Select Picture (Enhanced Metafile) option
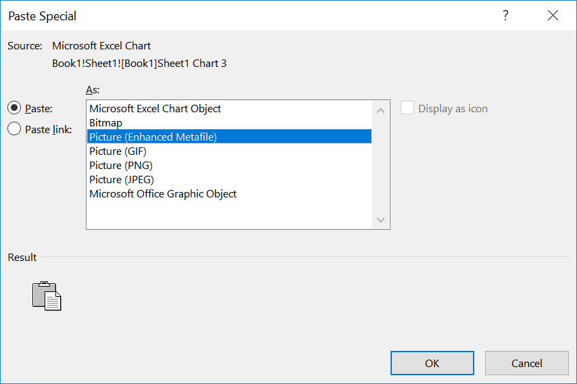The width and height of the screenshot is (577, 384). 153,137
